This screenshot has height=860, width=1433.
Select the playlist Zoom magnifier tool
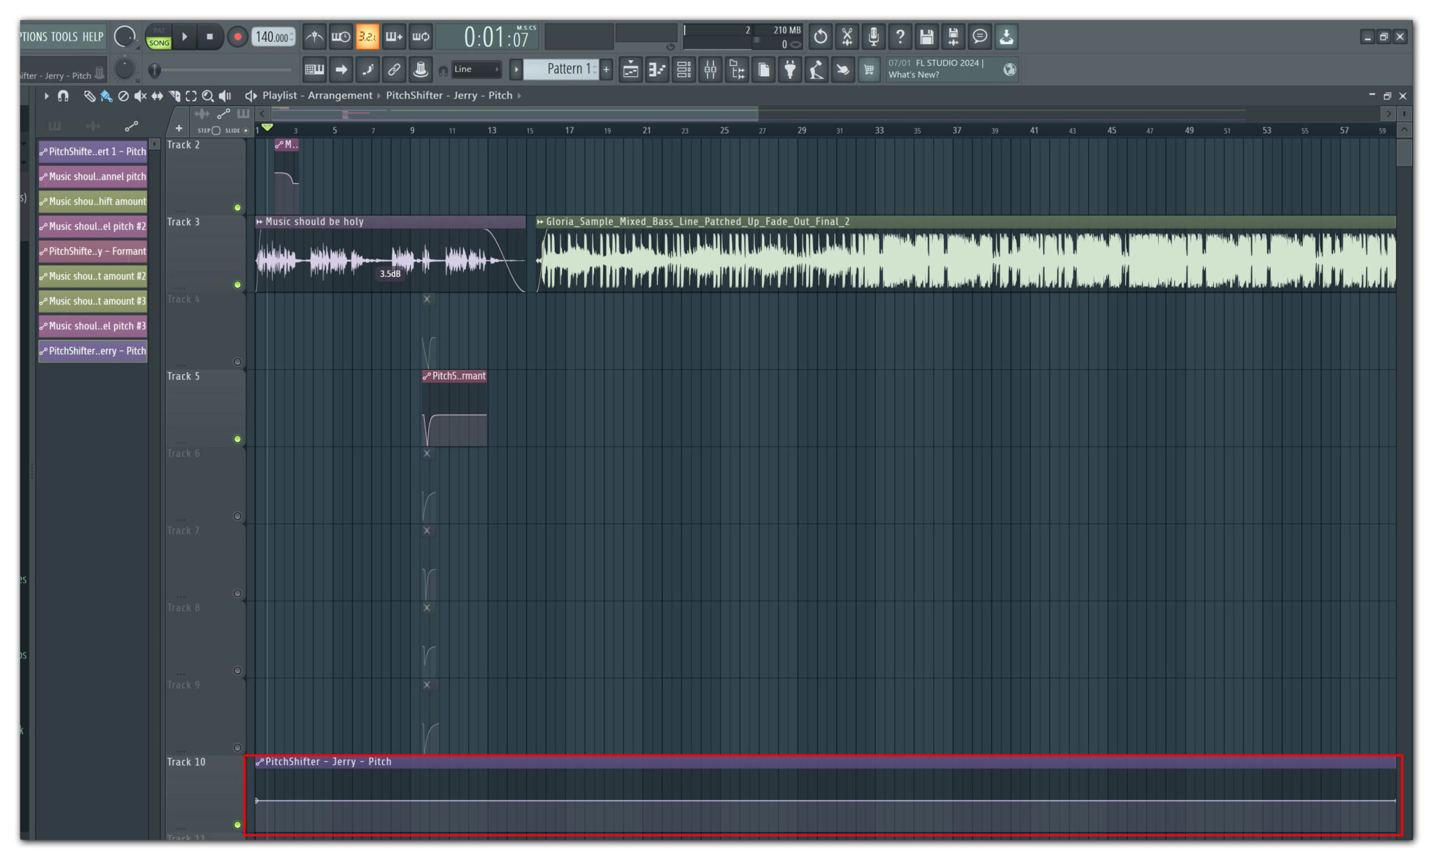point(208,96)
